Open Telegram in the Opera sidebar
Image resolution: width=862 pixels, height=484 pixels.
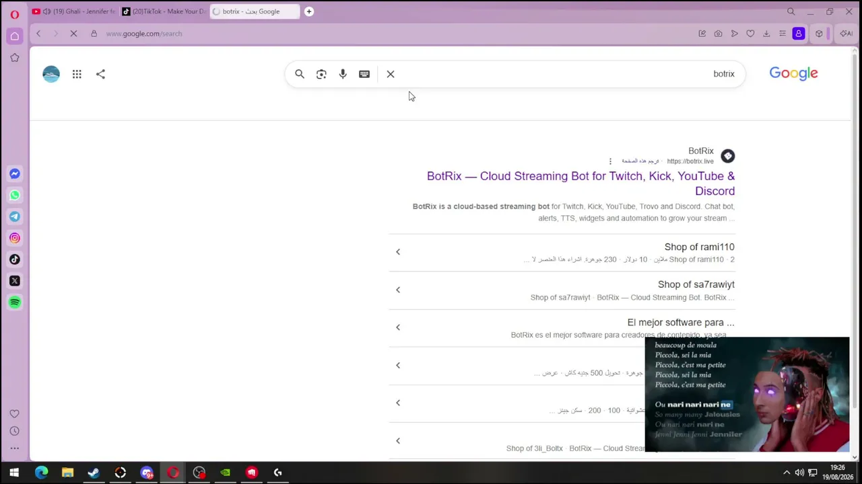click(x=14, y=216)
